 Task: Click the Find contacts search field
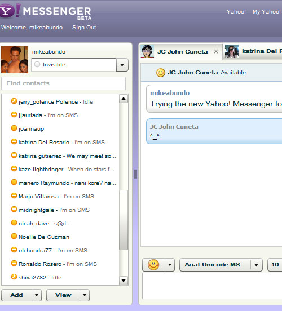pos(63,83)
